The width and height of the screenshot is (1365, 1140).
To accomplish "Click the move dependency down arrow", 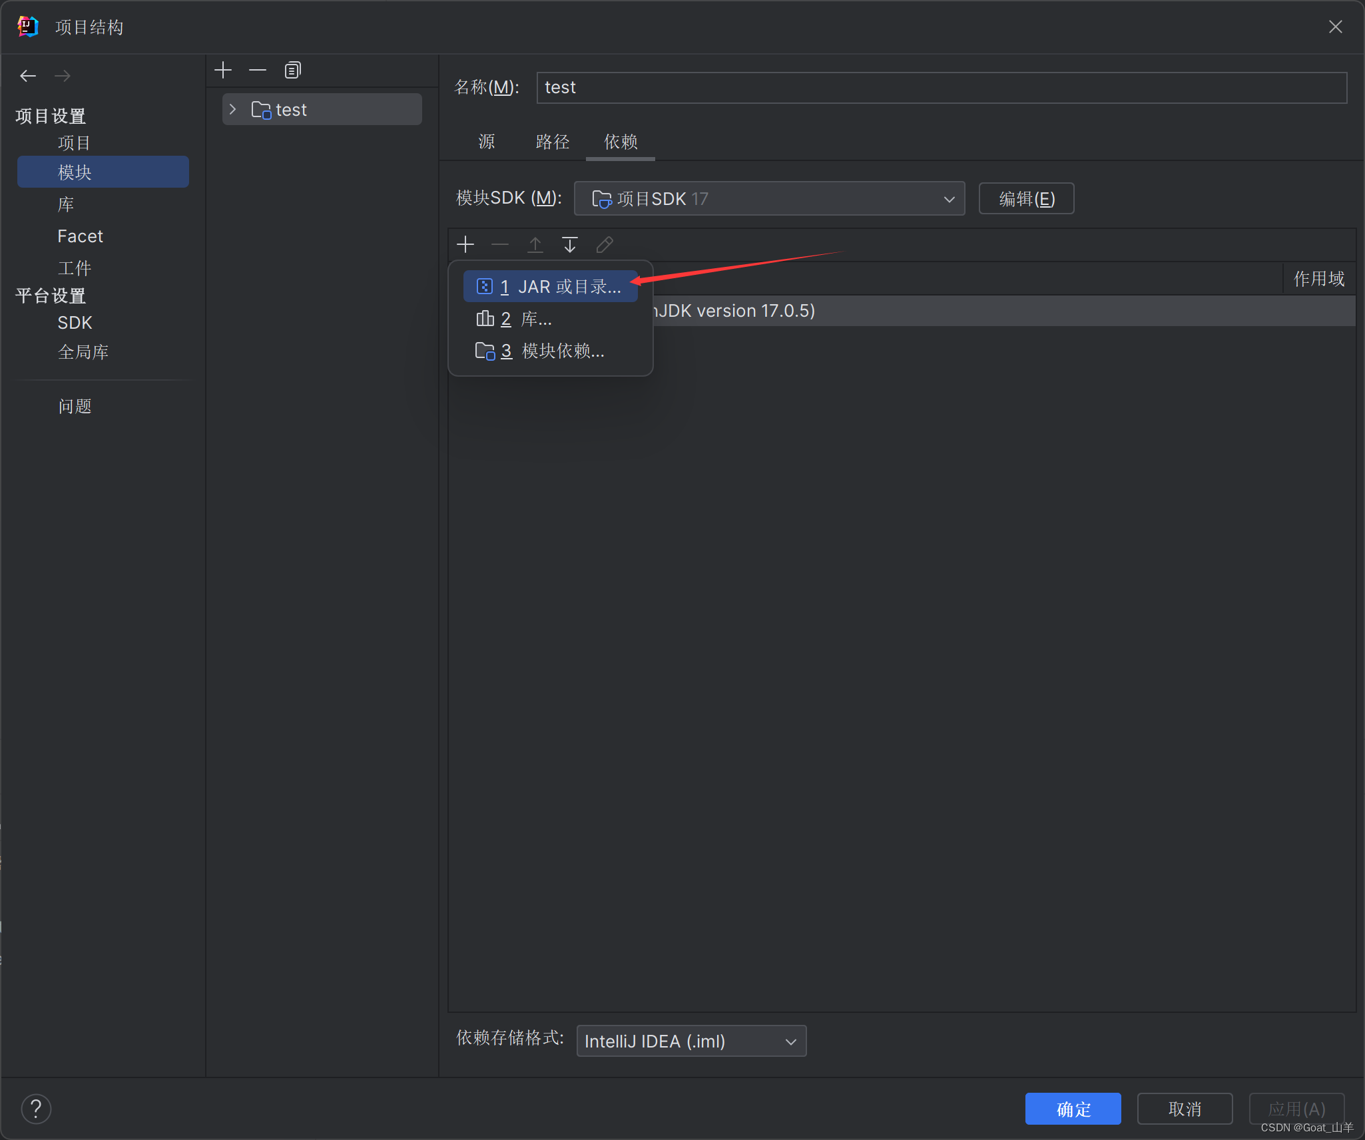I will pos(569,245).
